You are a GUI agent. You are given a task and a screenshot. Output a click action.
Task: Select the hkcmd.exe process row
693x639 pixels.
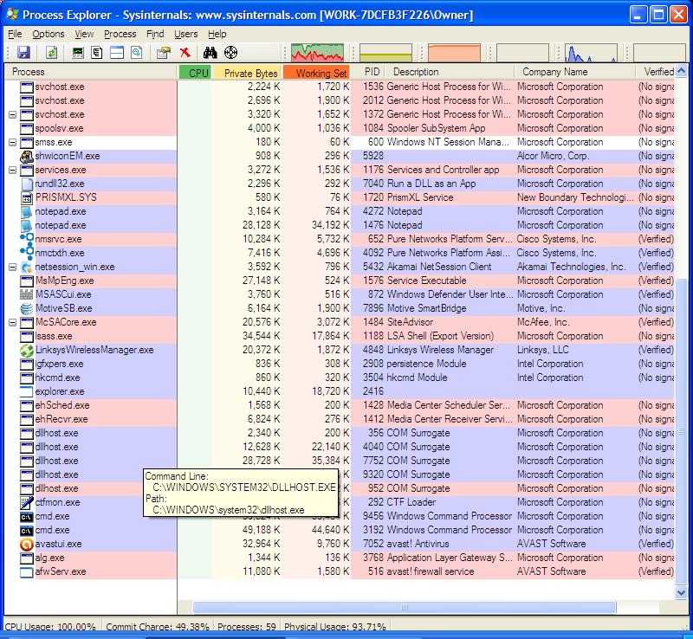[340, 378]
